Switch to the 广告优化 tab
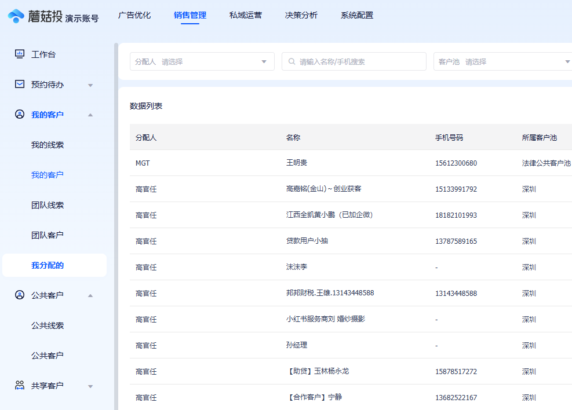Viewport: 572px width, 410px height. point(134,16)
